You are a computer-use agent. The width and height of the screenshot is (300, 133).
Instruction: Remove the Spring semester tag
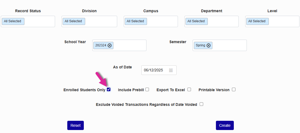[209, 45]
